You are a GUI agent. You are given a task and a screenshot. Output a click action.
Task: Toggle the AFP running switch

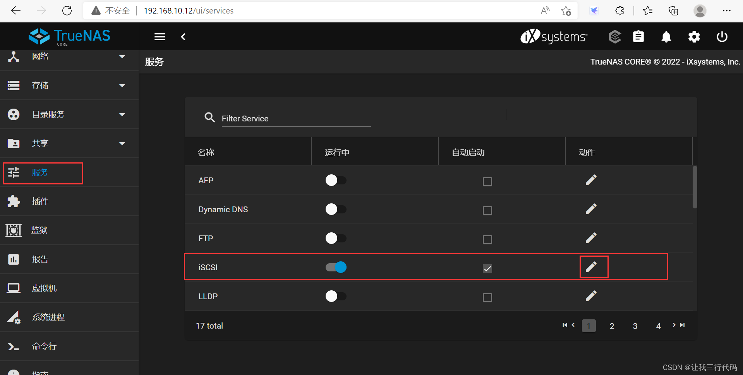coord(336,180)
